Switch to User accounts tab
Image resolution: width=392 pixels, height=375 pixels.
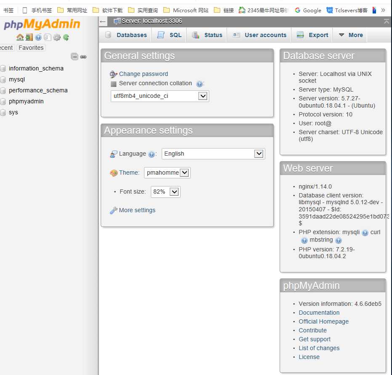coord(259,35)
